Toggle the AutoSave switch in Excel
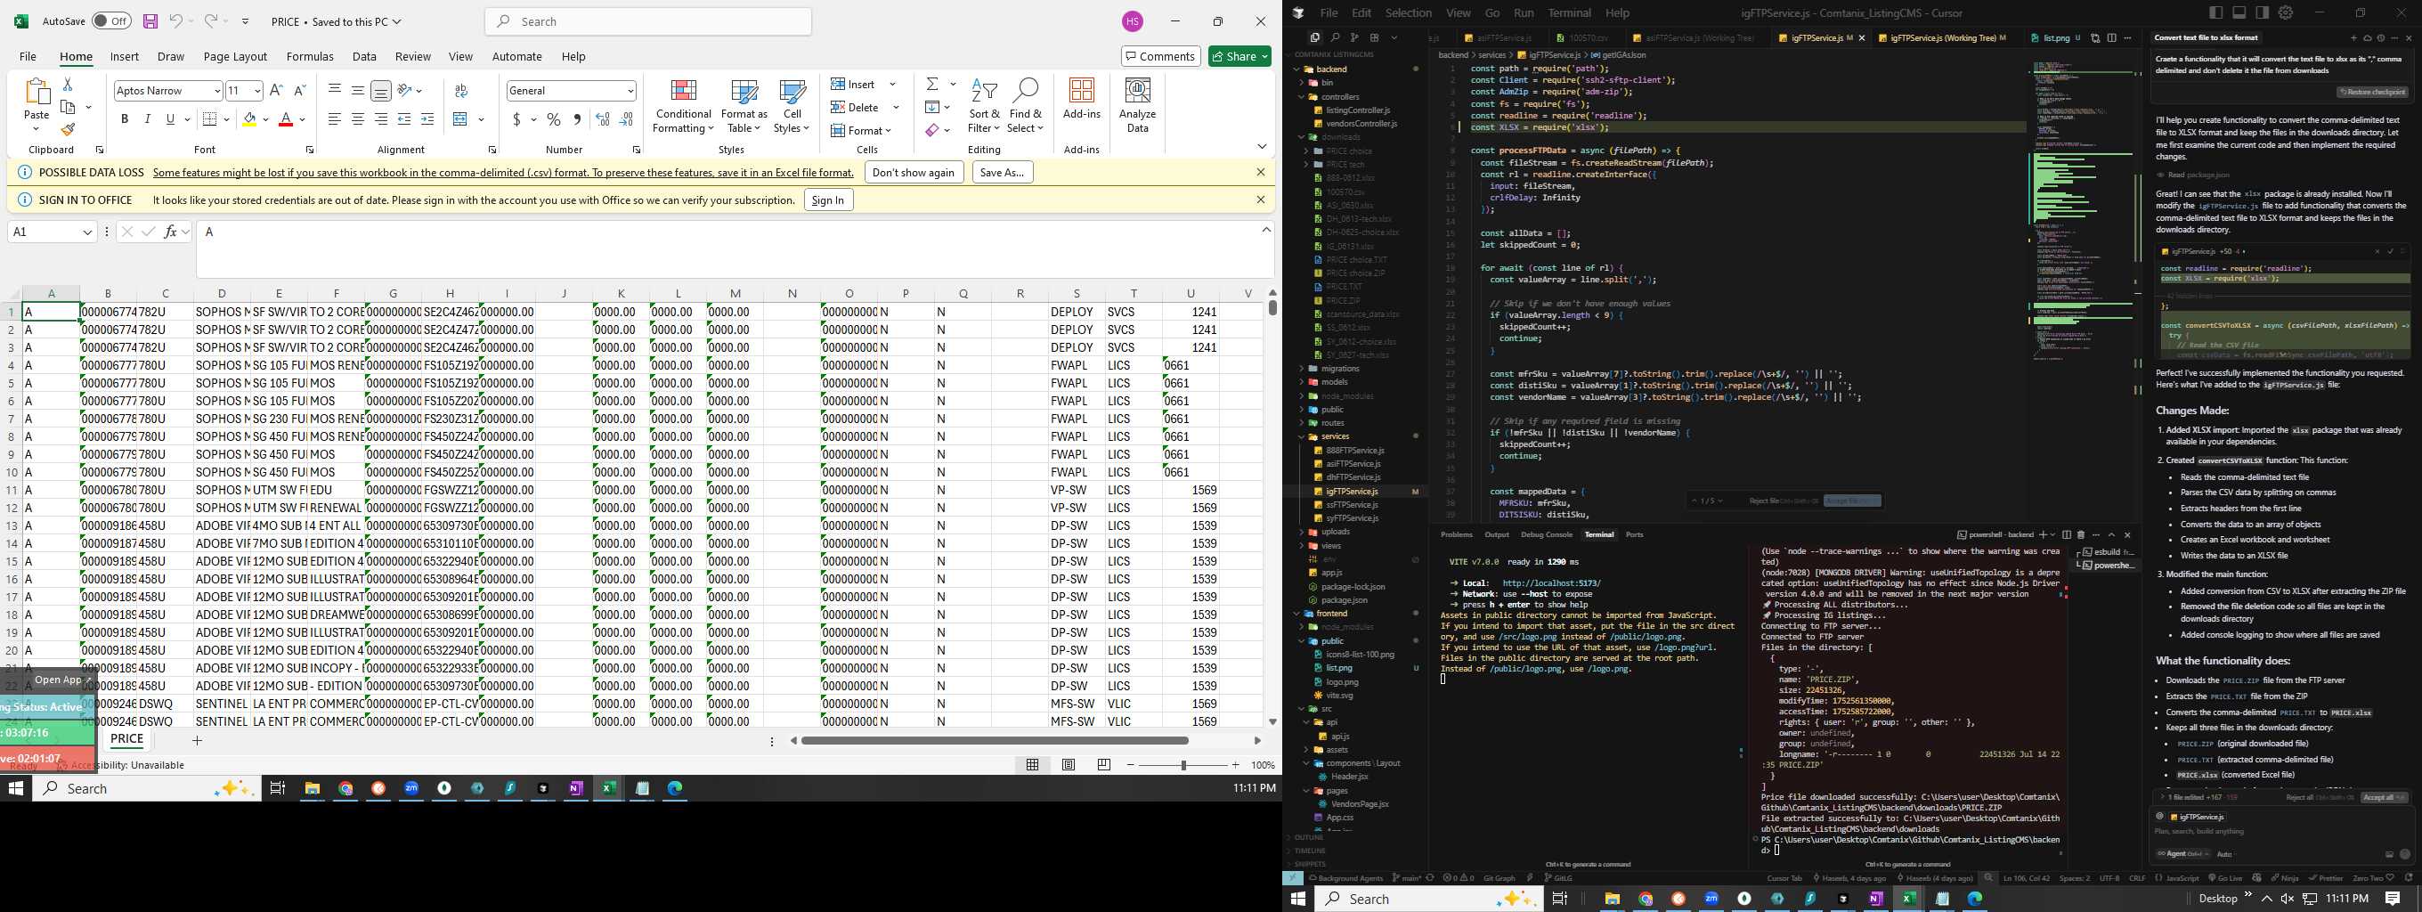Image resolution: width=2422 pixels, height=912 pixels. point(111,20)
